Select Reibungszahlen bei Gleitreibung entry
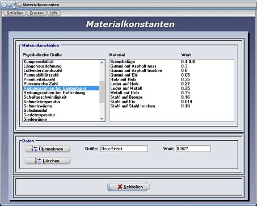The image size is (257, 206). [61, 89]
